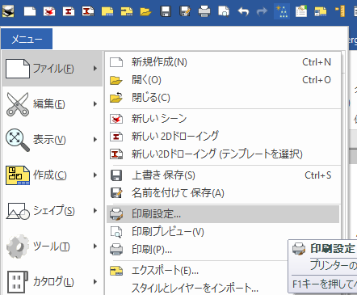The height and width of the screenshot is (295, 357).
Task: Select スタイルとレイヤーをインポート... menu entry
Action: click(x=198, y=288)
